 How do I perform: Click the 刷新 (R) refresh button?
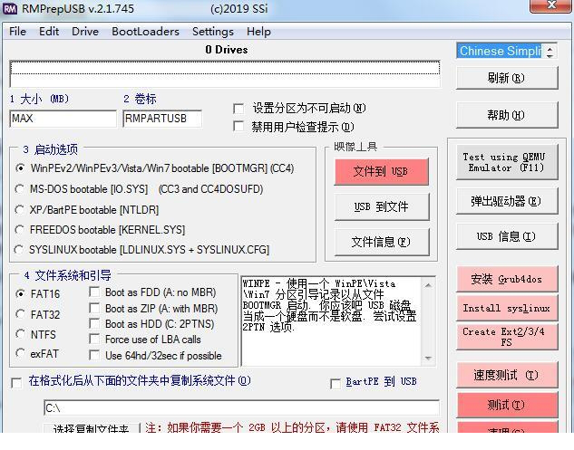pyautogui.click(x=507, y=78)
